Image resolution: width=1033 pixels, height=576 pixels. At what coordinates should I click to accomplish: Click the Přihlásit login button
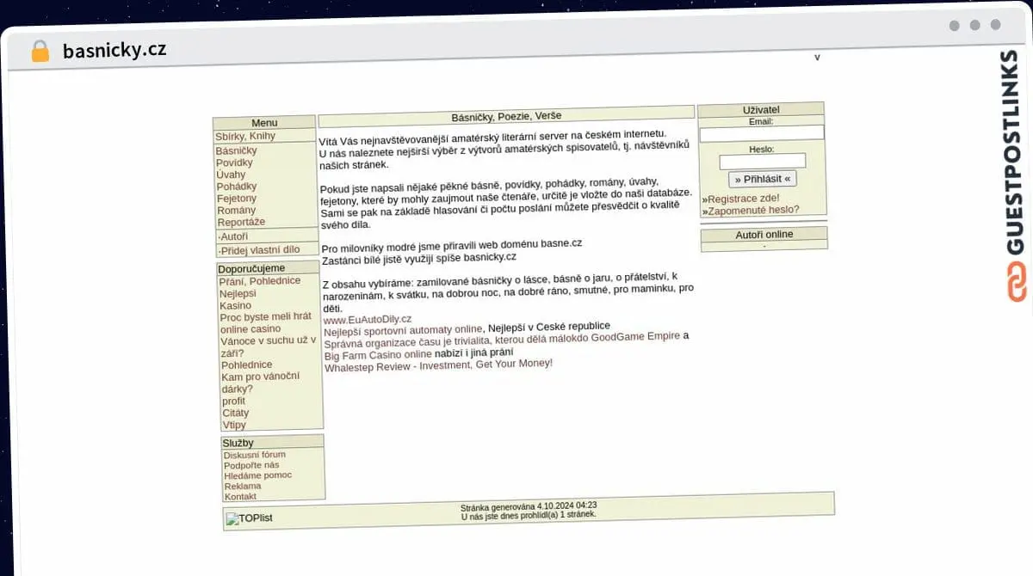(762, 179)
